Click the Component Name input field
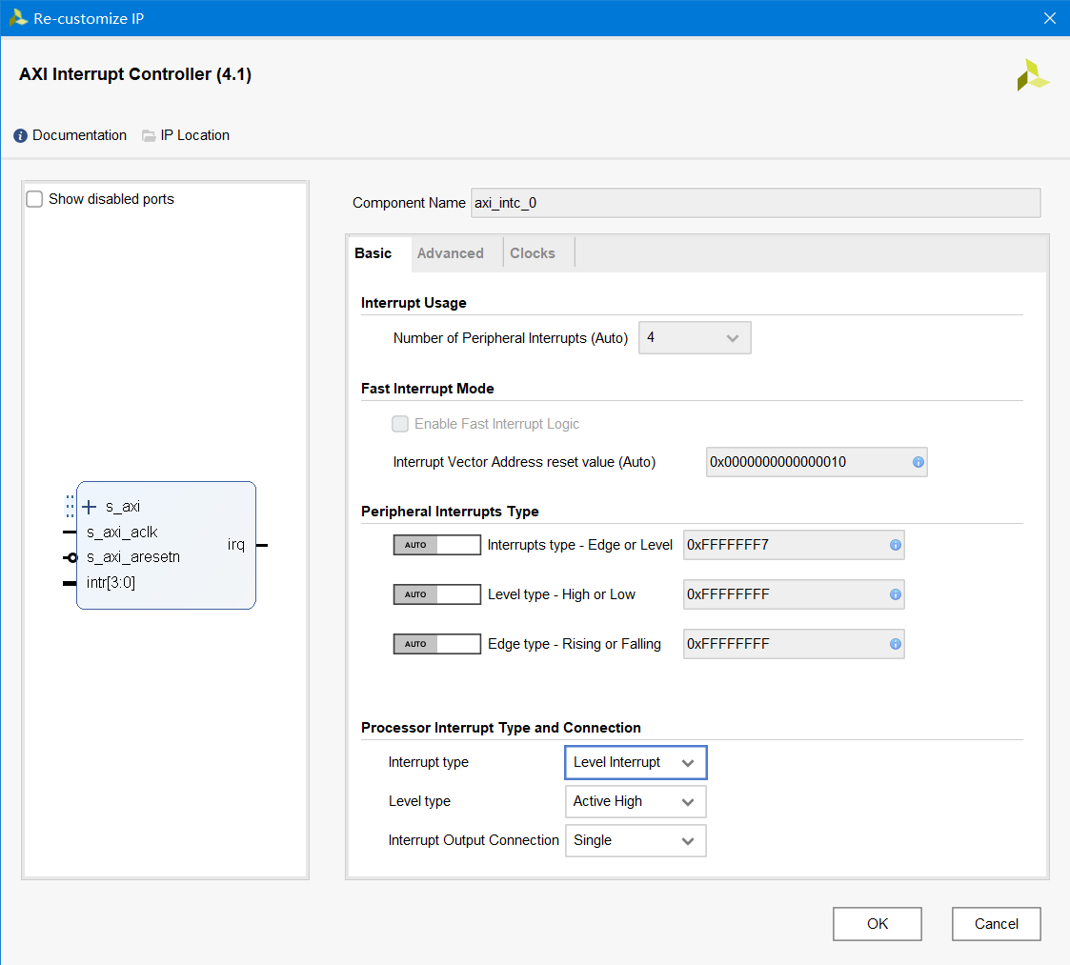1070x965 pixels. (x=757, y=203)
